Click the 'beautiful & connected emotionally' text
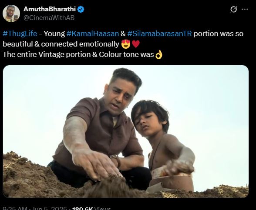 (61, 44)
